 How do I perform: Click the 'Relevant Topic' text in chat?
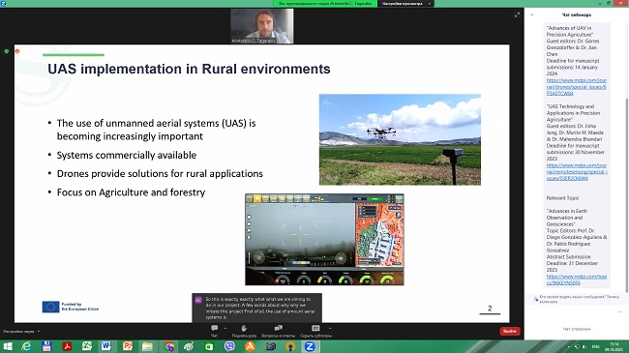click(562, 197)
